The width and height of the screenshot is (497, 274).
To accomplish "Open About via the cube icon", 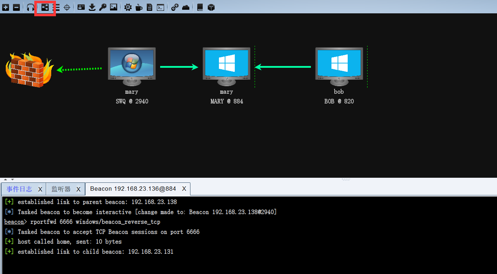I will pos(211,7).
